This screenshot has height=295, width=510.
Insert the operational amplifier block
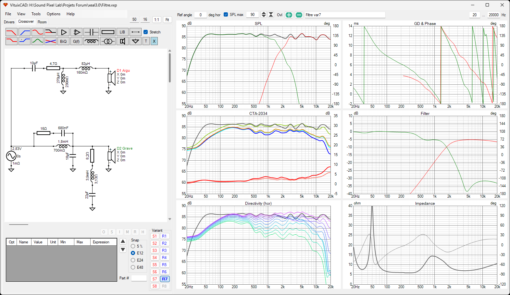(76, 32)
